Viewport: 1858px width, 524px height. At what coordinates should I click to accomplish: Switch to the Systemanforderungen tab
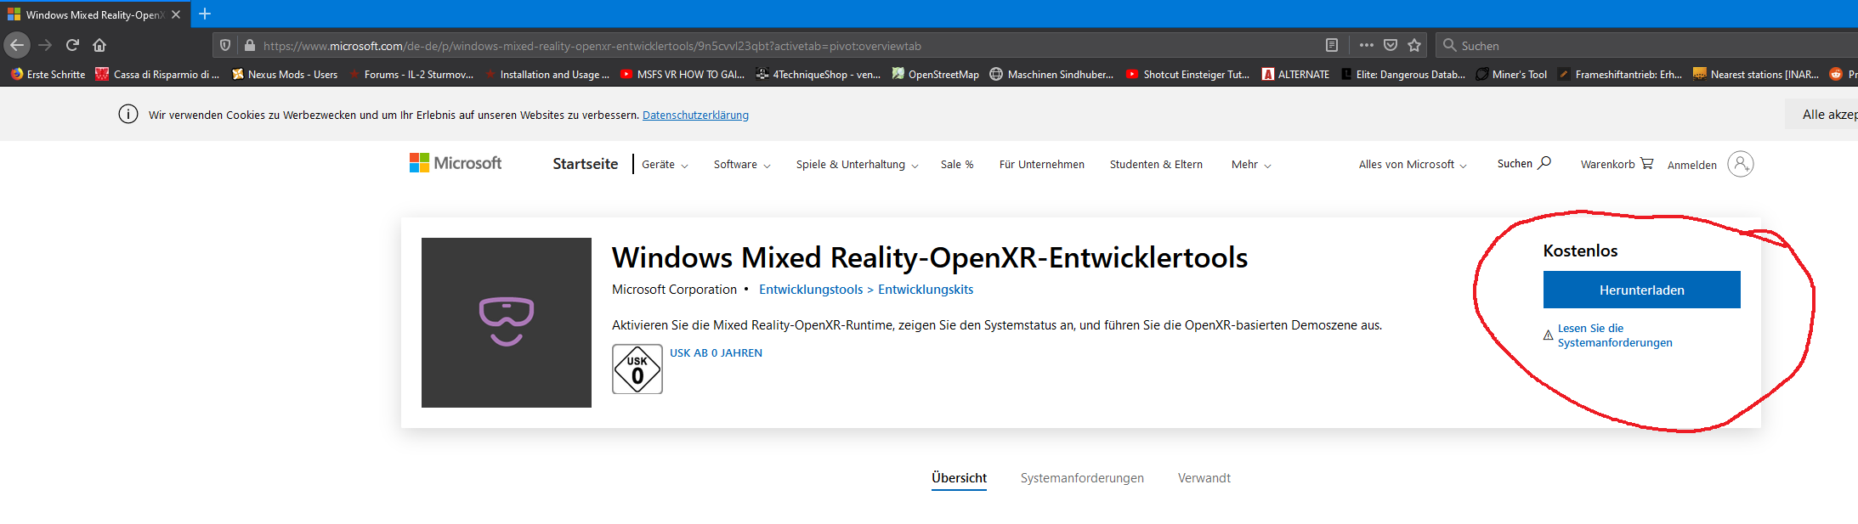[1082, 478]
